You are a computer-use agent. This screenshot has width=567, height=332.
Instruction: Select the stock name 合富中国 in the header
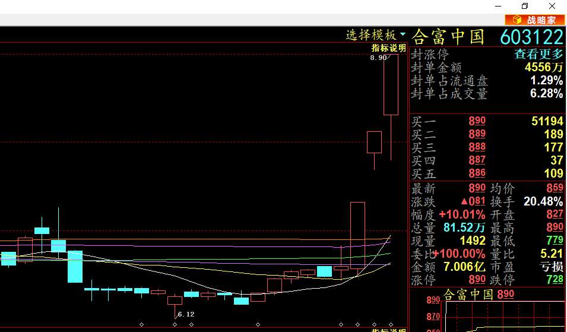pos(448,37)
